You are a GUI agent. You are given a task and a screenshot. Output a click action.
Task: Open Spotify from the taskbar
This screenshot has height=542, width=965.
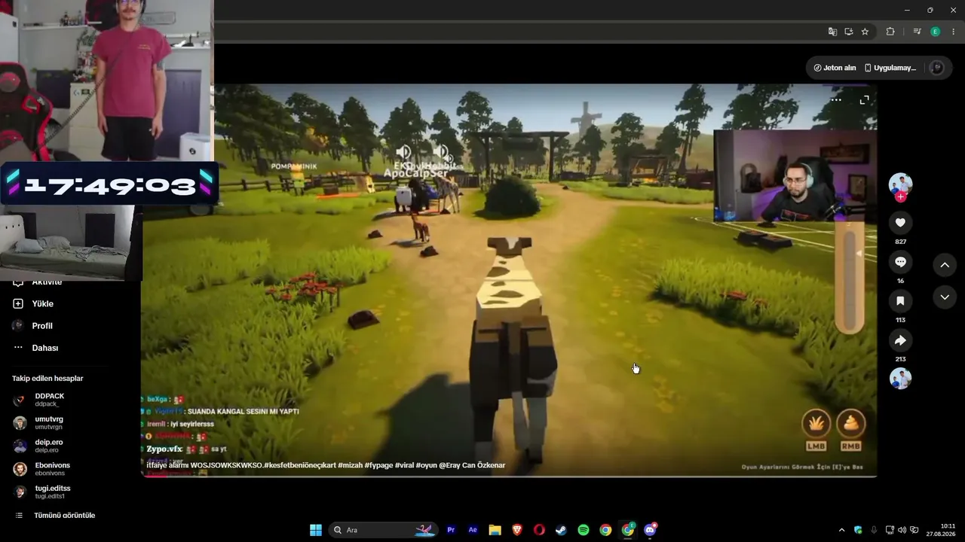[x=584, y=530]
